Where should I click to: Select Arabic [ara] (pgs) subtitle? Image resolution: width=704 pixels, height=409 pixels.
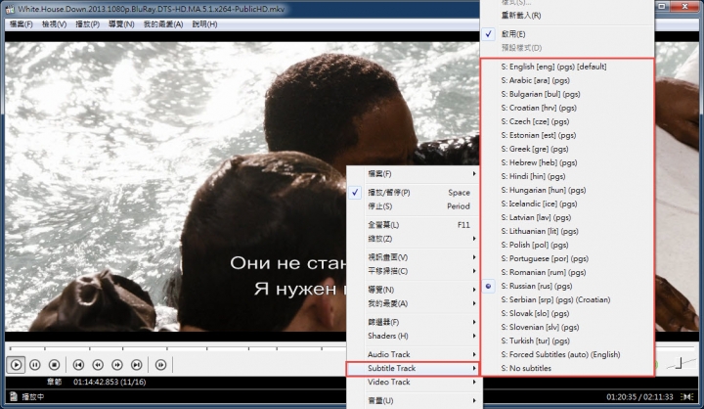[567, 80]
